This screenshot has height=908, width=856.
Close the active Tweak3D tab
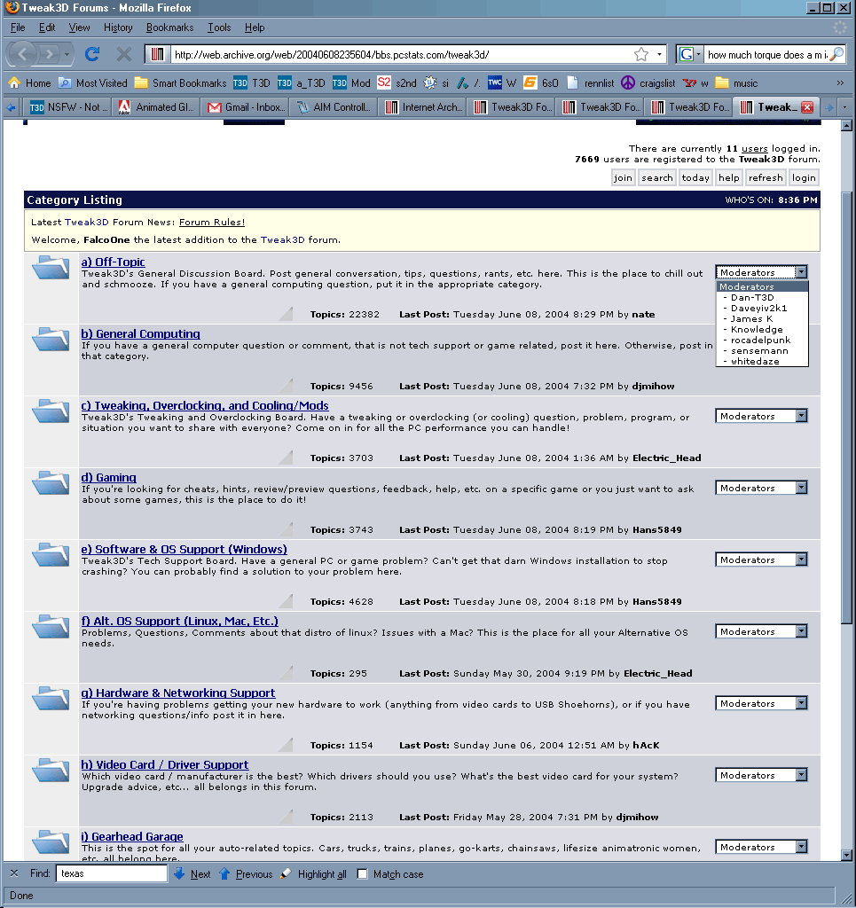(807, 107)
